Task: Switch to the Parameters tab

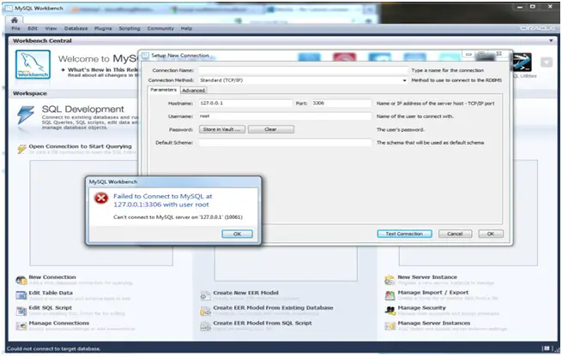Action: coord(163,90)
